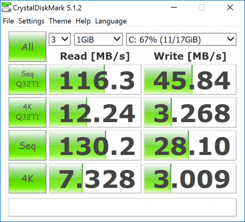
Task: Start the Seq benchmark test
Action: [x=27, y=146]
